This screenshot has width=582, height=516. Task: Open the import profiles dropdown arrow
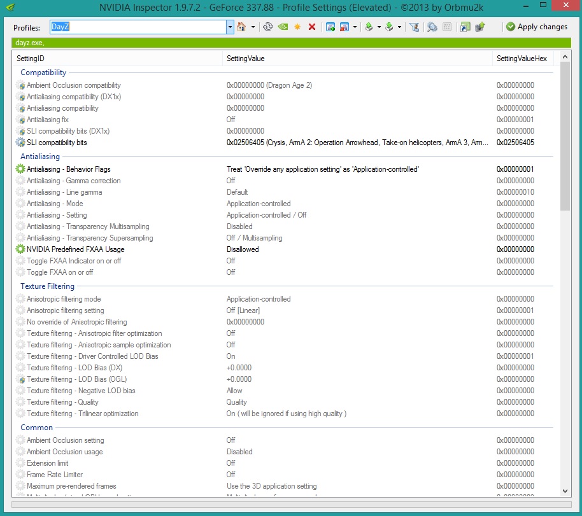[x=399, y=27]
